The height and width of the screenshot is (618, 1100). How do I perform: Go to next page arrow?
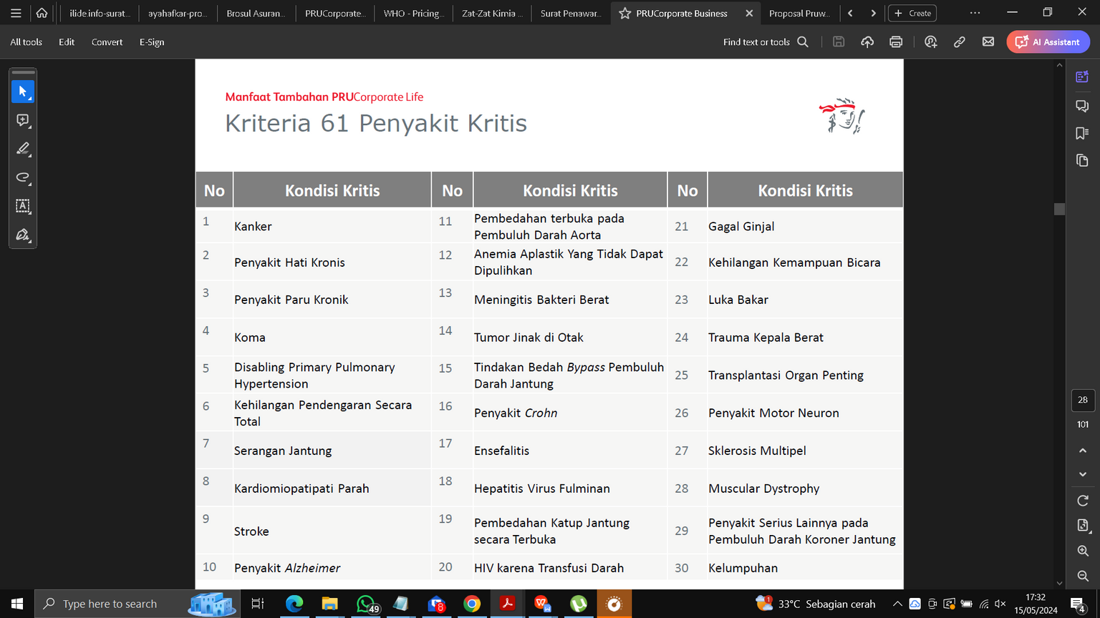(x=1083, y=474)
